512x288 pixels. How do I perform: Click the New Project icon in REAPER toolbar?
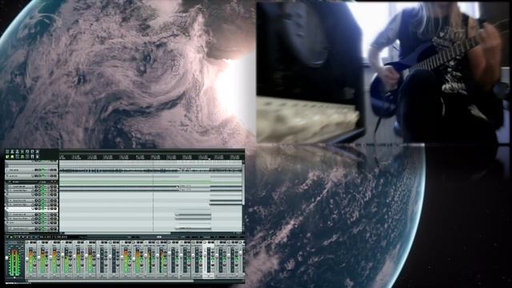pyautogui.click(x=7, y=151)
